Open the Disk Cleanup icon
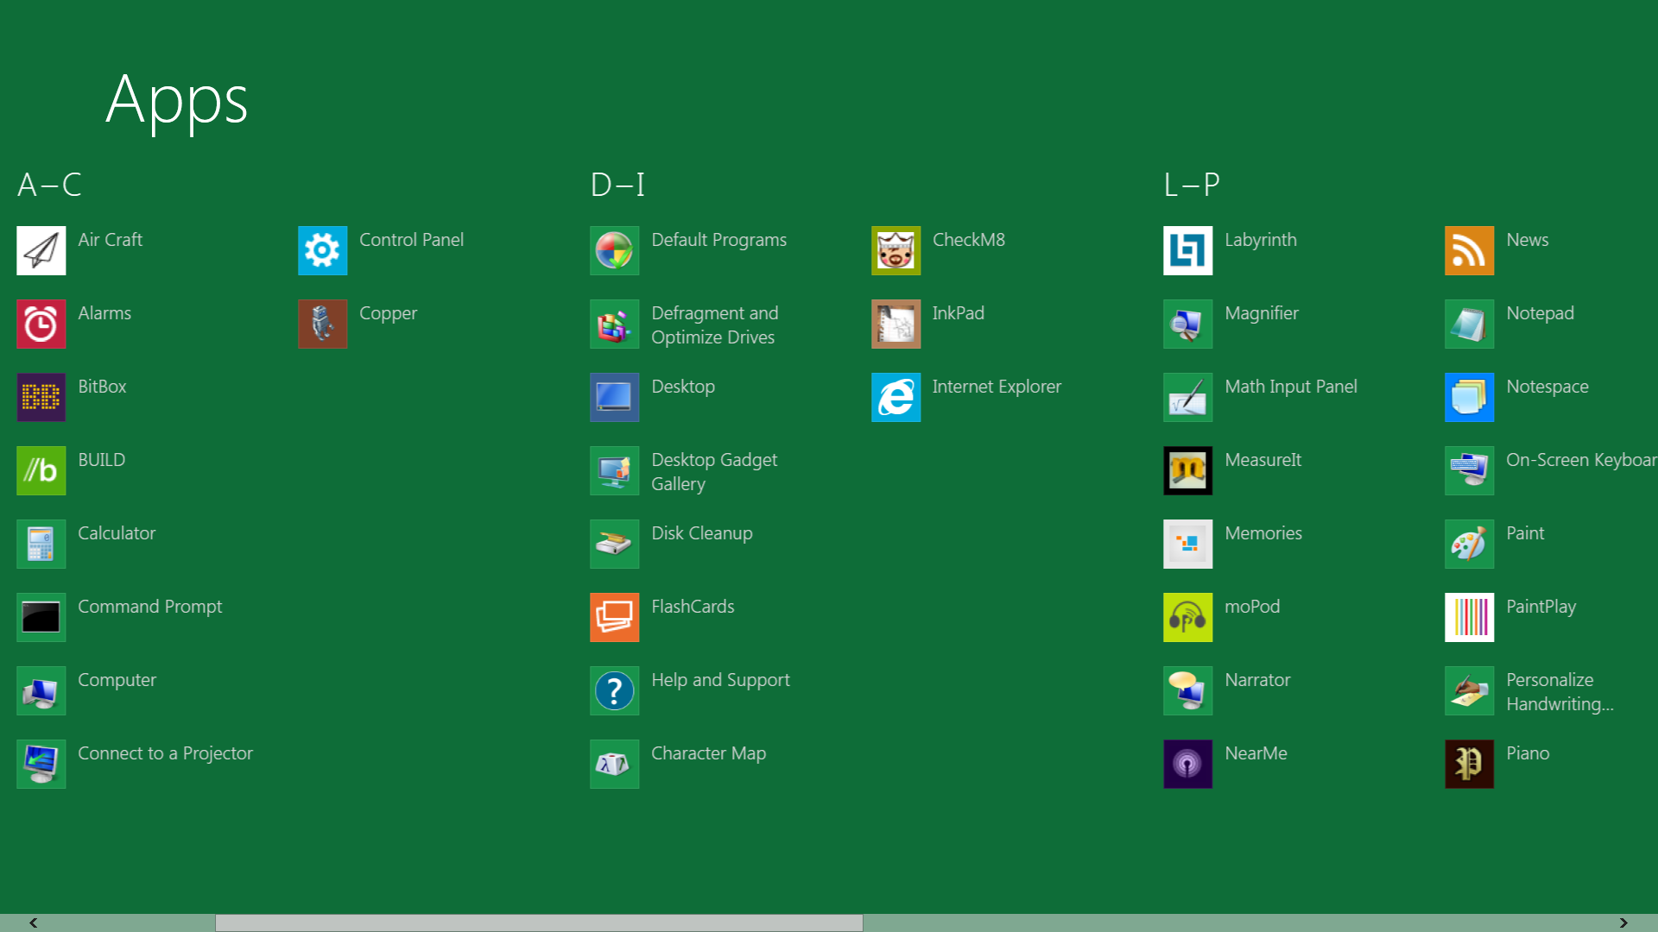The height and width of the screenshot is (932, 1658). click(x=615, y=544)
